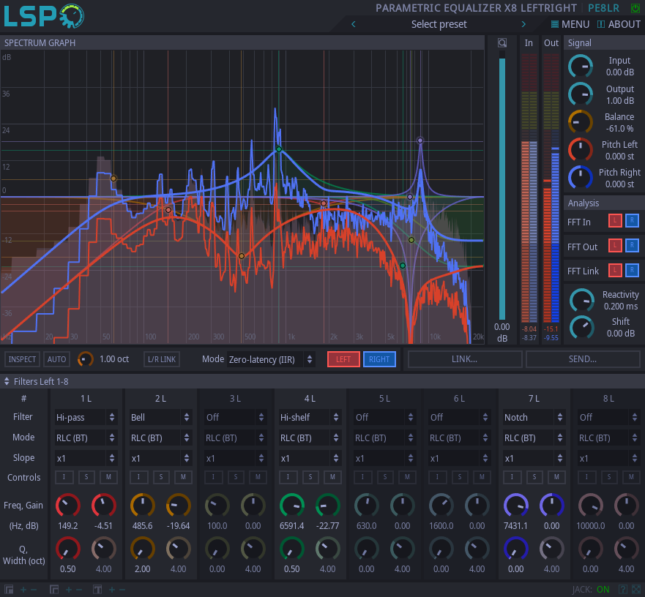Image resolution: width=645 pixels, height=597 pixels.
Task: Open the Zero-latency (IIR) mode dropdown
Action: (x=271, y=359)
